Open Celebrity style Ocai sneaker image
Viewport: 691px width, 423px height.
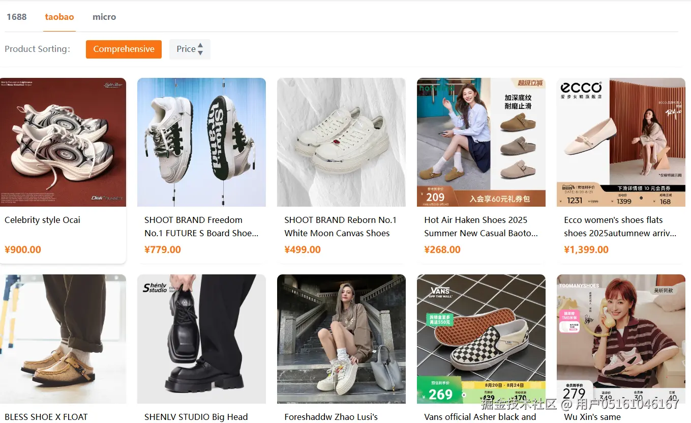pos(63,142)
